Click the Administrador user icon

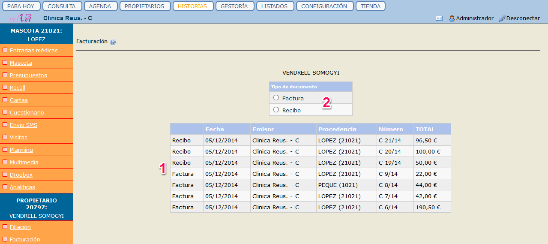[x=452, y=18]
